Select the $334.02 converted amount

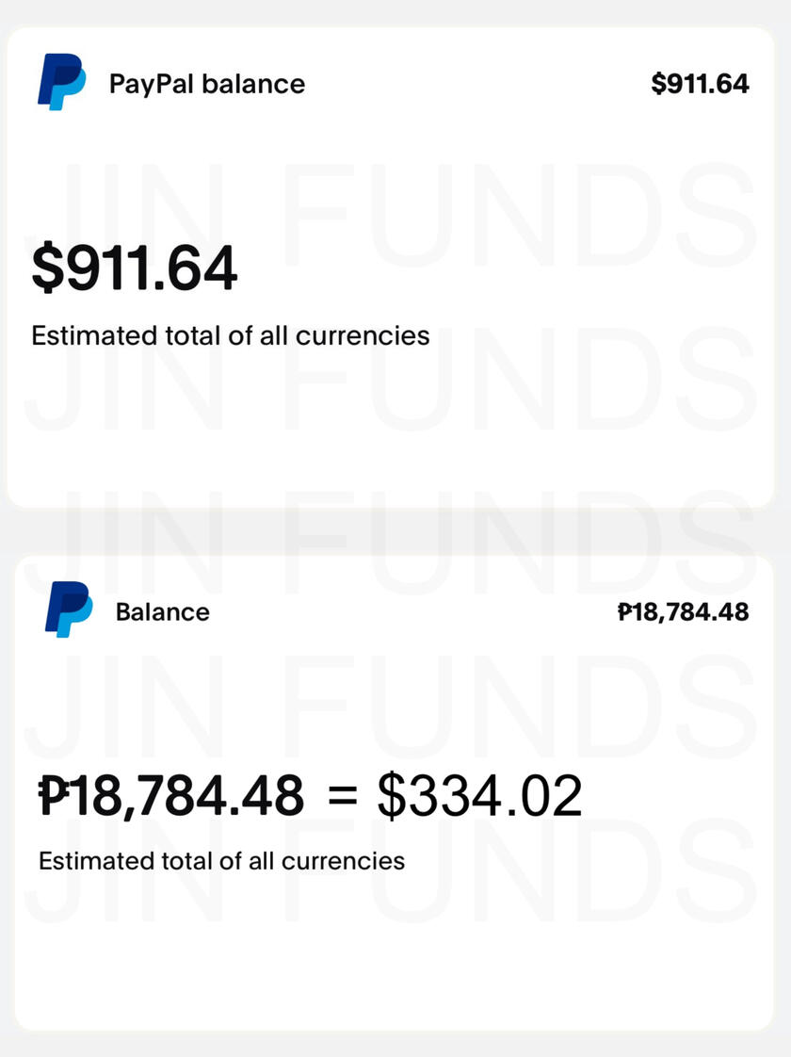(x=479, y=797)
